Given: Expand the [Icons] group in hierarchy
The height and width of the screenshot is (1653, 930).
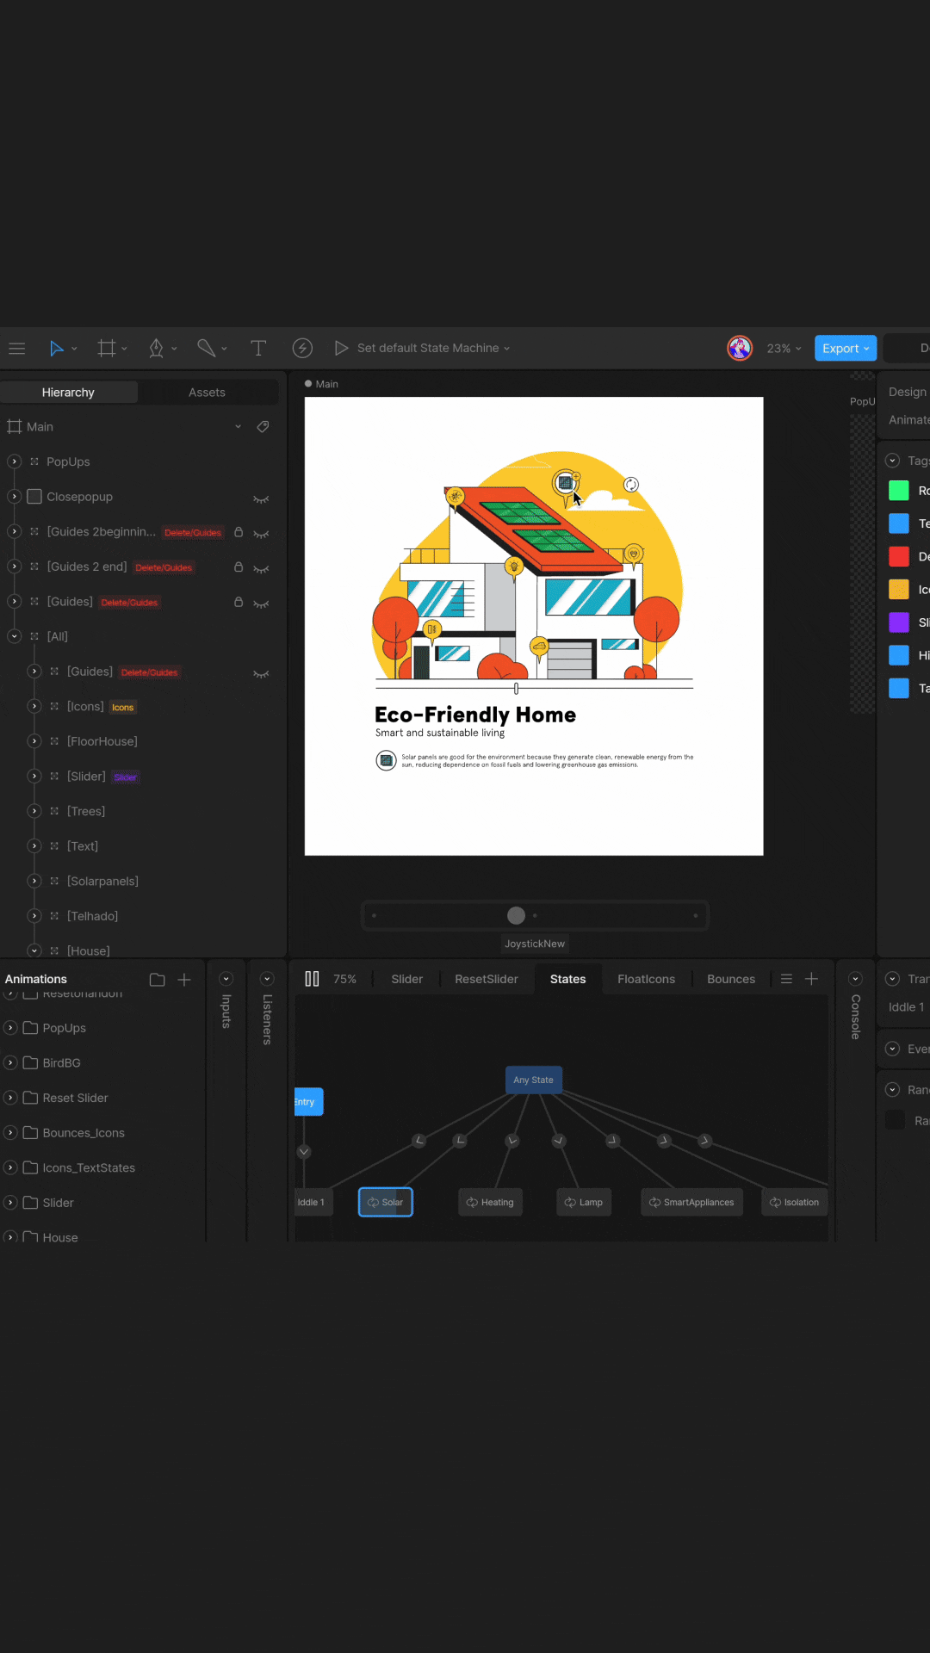Looking at the screenshot, I should [x=34, y=707].
